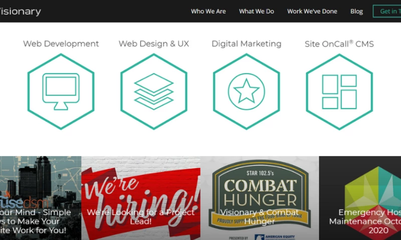The height and width of the screenshot is (240, 401).
Task: Click the Web Development monitor hexagon icon
Action: pyautogui.click(x=61, y=91)
